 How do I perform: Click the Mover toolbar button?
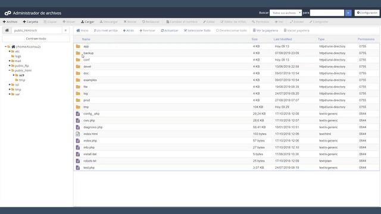[69, 21]
